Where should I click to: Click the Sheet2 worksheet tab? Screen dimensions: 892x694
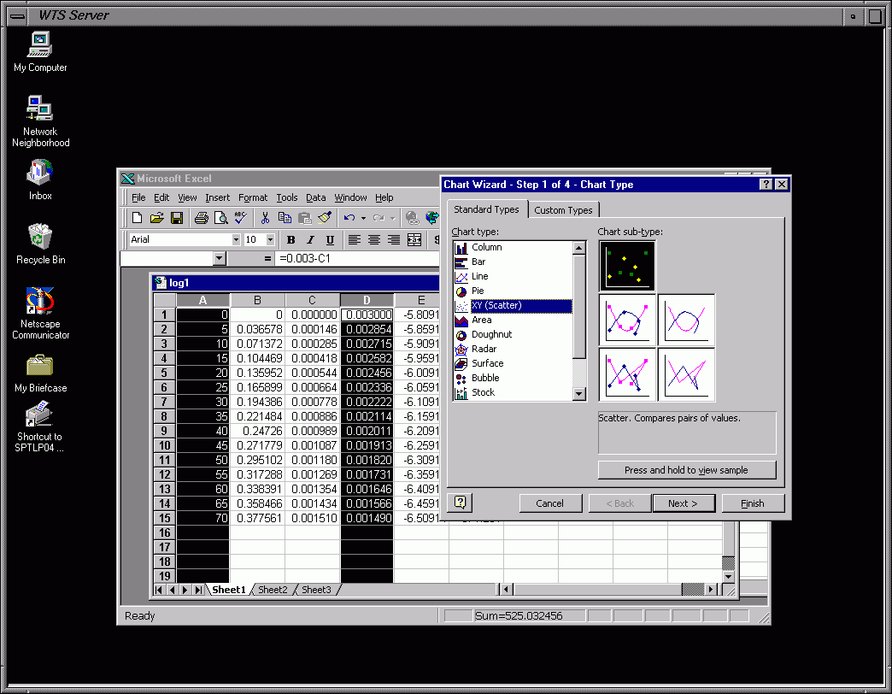click(x=273, y=590)
